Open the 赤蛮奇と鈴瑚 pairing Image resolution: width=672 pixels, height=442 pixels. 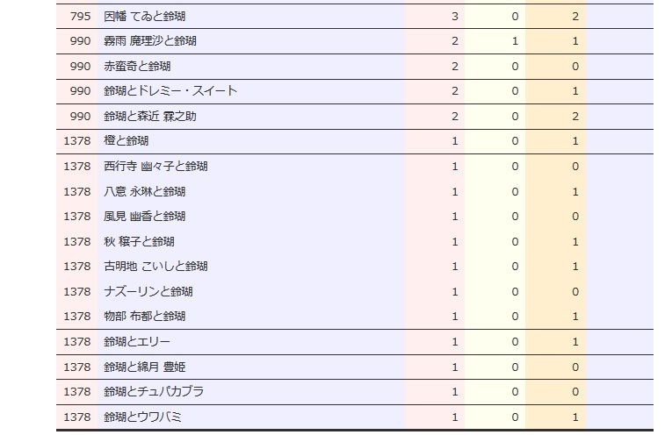(x=137, y=67)
